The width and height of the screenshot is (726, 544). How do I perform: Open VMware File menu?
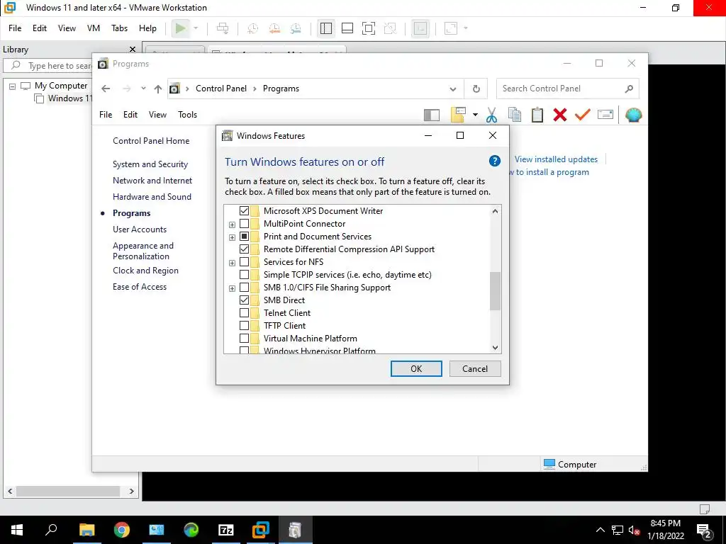pos(15,28)
